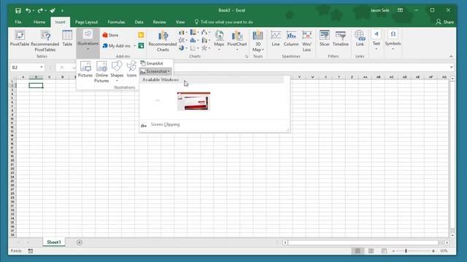Add a new sheet

pos(80,242)
